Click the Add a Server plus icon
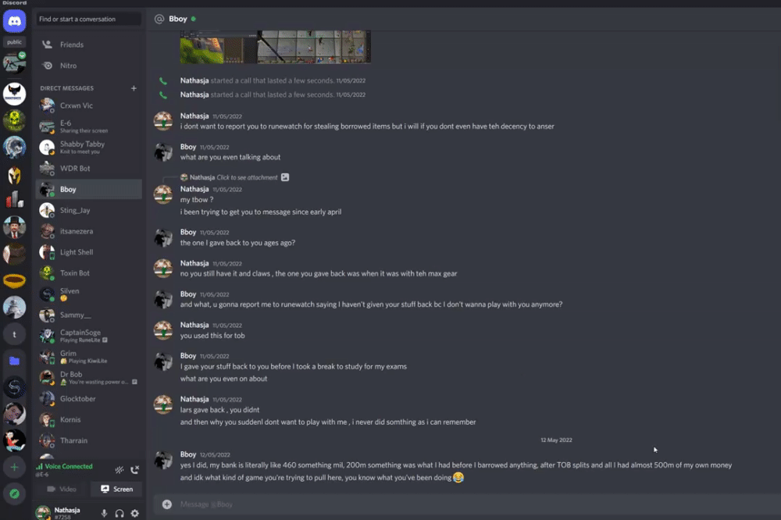This screenshot has height=520, width=781. pos(14,467)
